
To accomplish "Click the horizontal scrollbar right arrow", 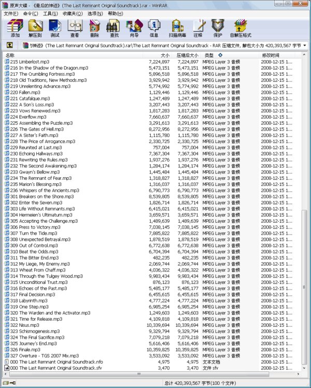I will click(298, 374).
